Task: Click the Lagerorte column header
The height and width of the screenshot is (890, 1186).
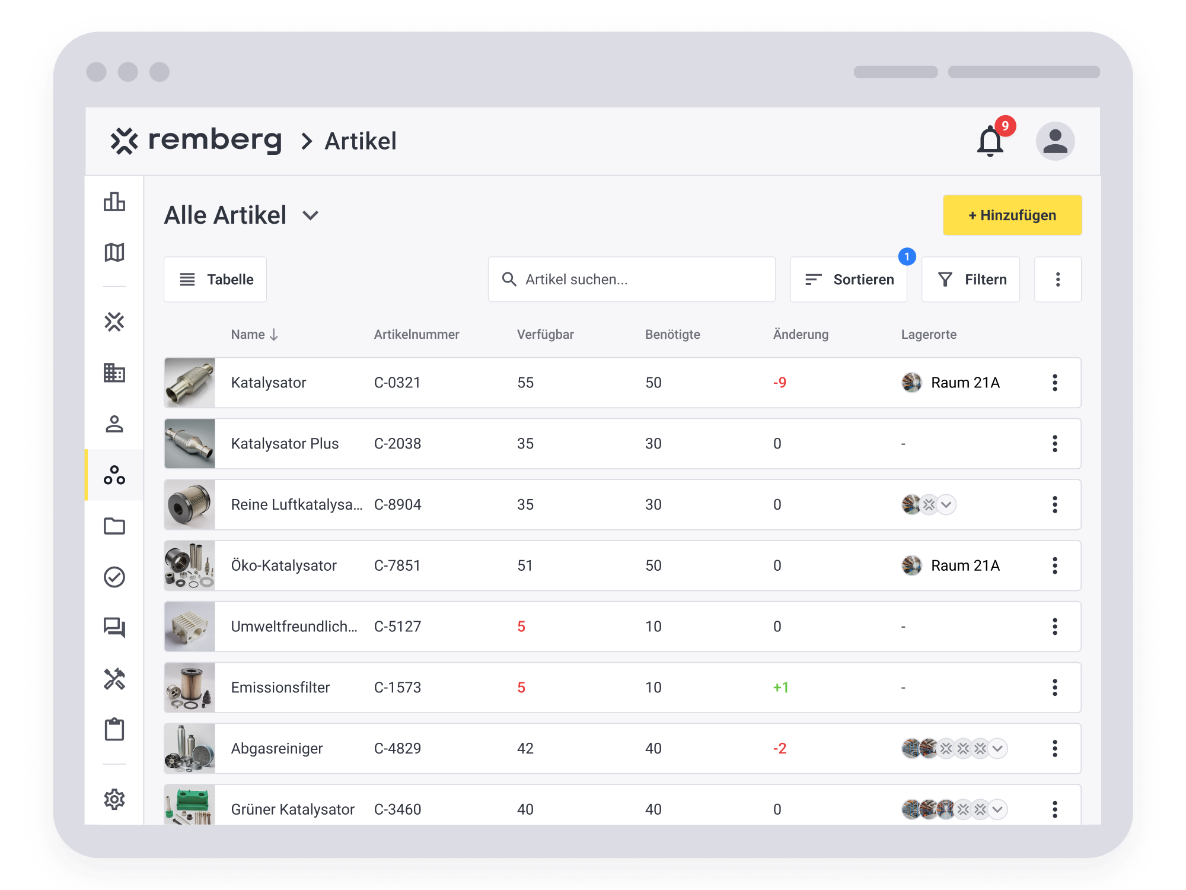Action: [x=929, y=335]
